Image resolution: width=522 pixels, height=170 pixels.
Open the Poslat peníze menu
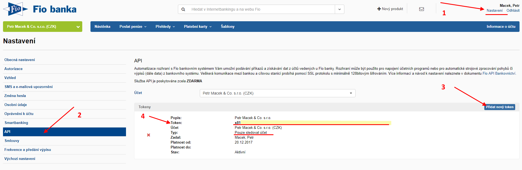coord(133,27)
